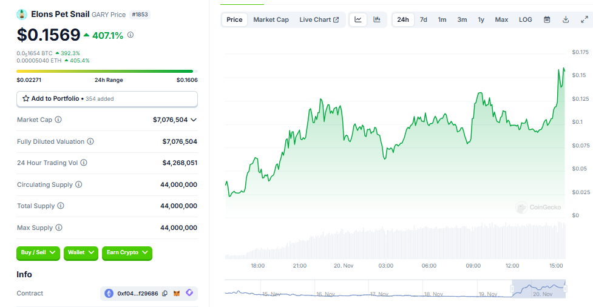This screenshot has width=593, height=307.
Task: Click the $4,268,051 trading volume value
Action: click(x=180, y=163)
